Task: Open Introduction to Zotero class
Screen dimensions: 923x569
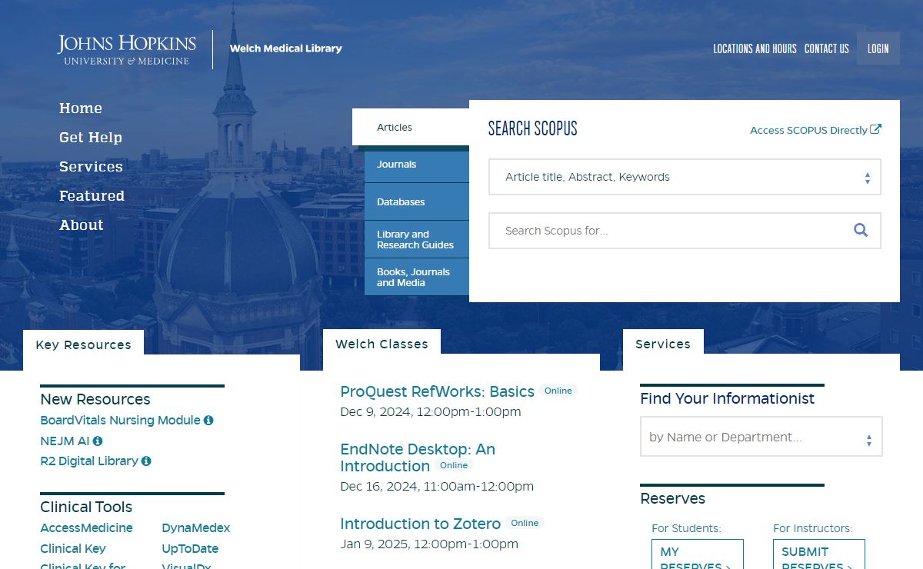Action: [x=420, y=524]
